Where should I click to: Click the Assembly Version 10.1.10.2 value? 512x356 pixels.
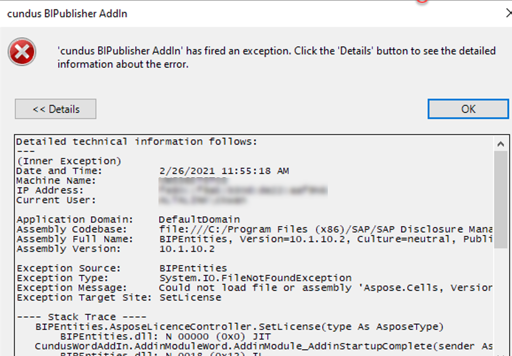(187, 249)
